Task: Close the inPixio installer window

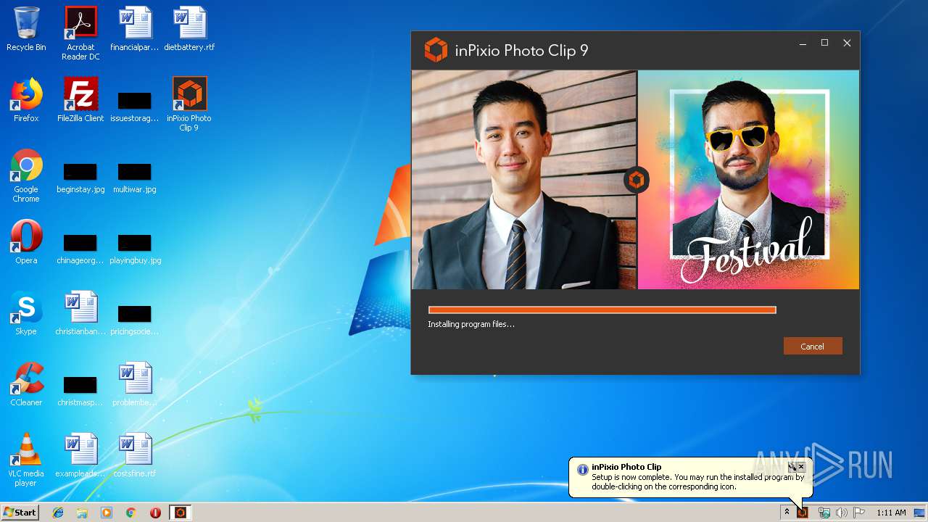Action: pos(847,43)
